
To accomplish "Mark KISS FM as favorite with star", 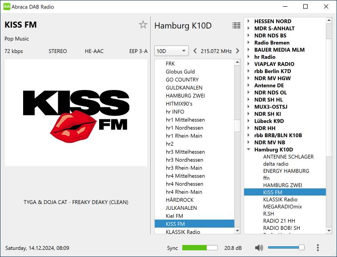I will pyautogui.click(x=143, y=25).
